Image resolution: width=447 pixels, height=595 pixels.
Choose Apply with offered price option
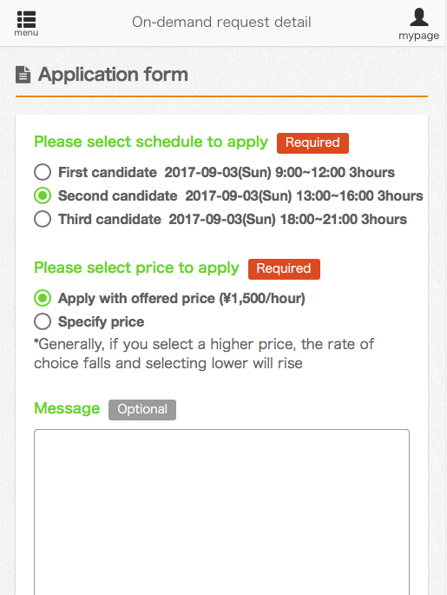pyautogui.click(x=43, y=298)
